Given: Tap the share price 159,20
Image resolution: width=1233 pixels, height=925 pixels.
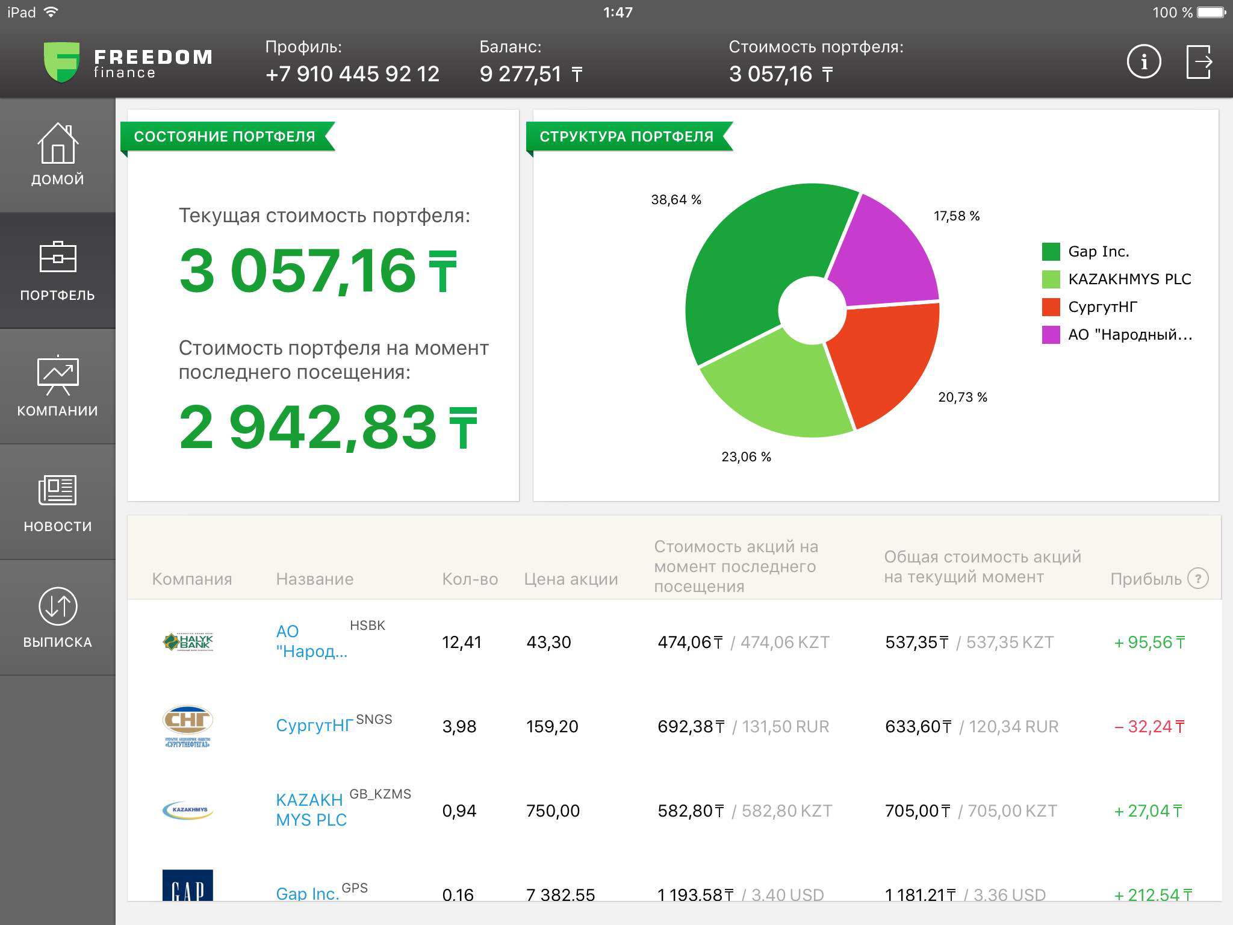Looking at the screenshot, I should 552,727.
